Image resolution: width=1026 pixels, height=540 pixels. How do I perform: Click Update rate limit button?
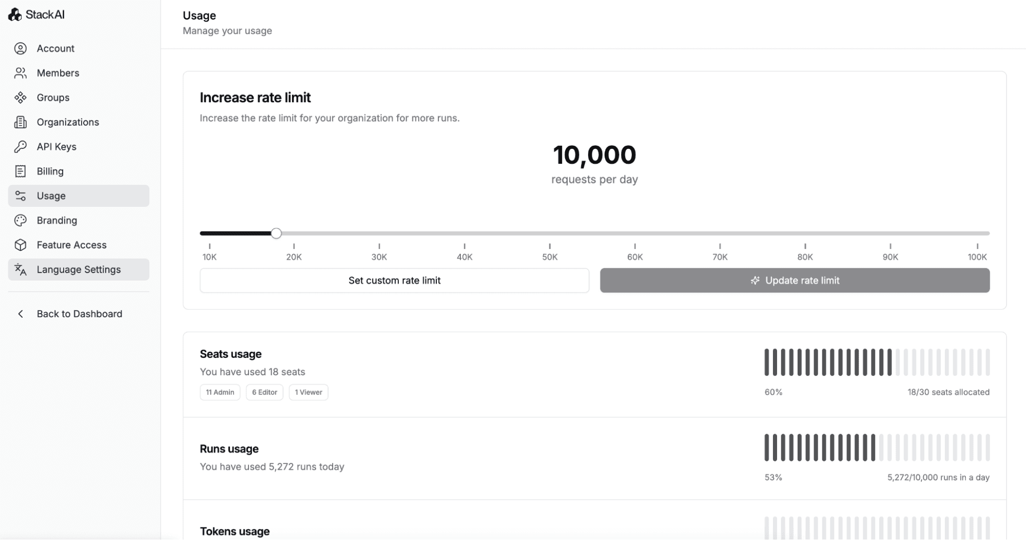click(x=795, y=281)
